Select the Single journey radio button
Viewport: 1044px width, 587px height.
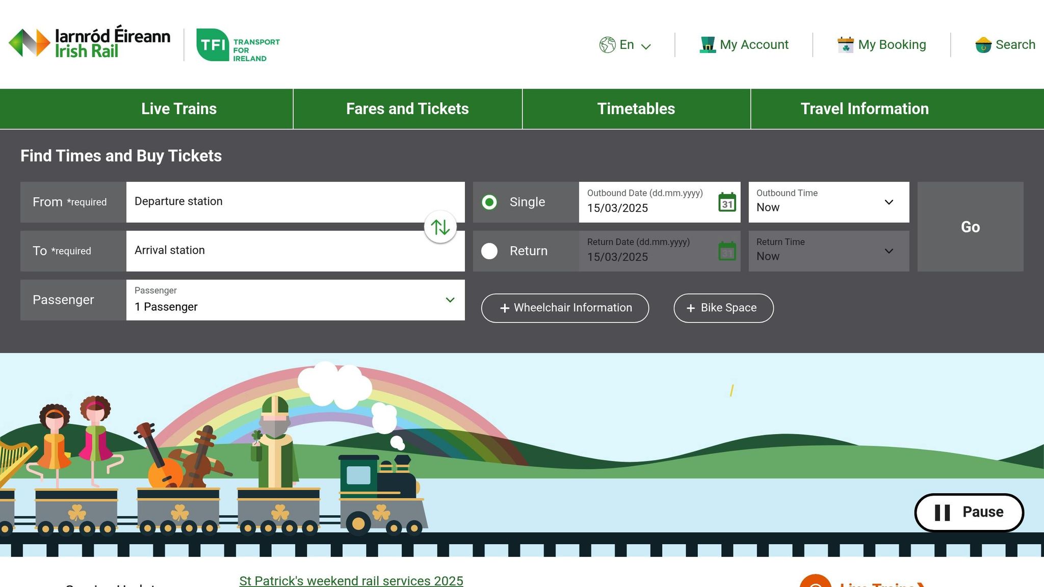tap(489, 202)
